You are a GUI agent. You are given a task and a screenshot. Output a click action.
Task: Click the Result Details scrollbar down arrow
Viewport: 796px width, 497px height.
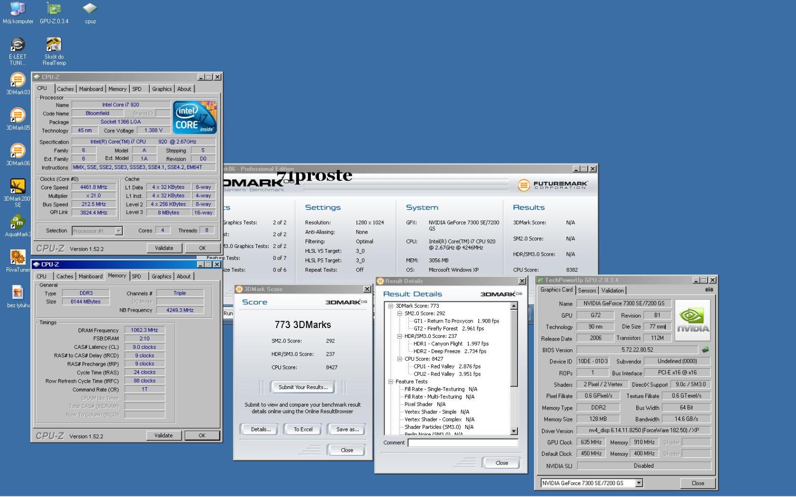514,431
